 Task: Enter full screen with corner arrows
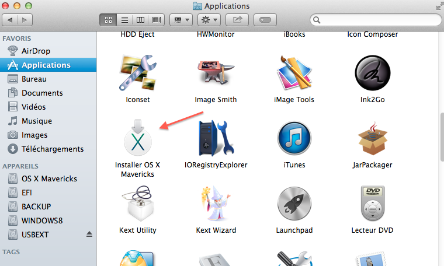pos(439,6)
